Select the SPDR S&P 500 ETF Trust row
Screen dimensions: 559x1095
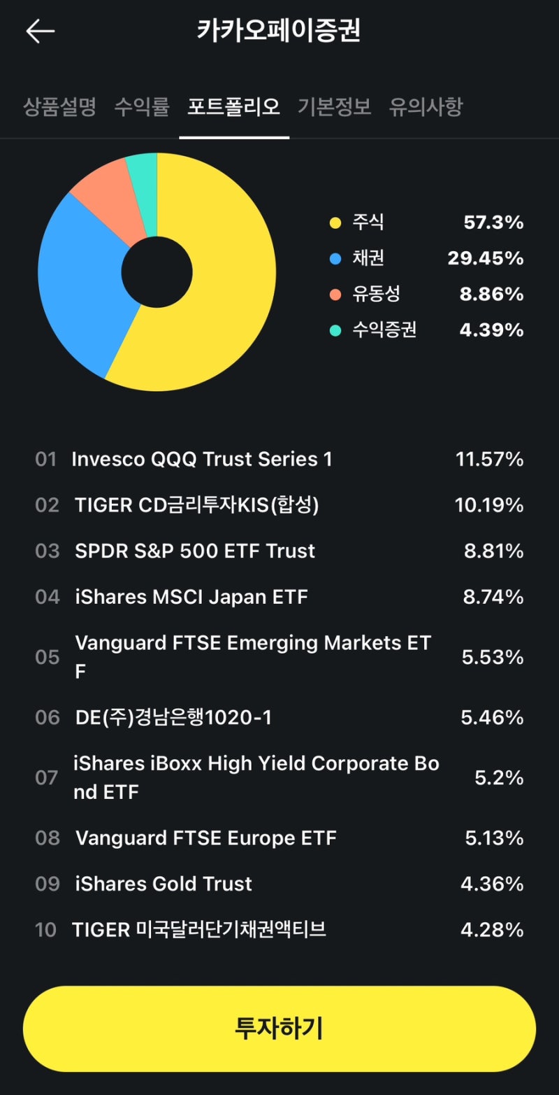tap(279, 551)
